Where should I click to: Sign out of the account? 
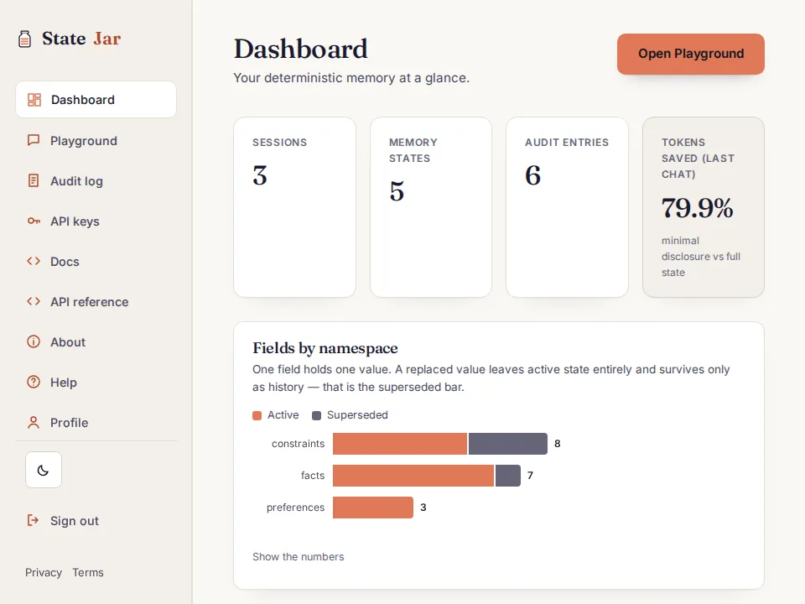click(96, 520)
